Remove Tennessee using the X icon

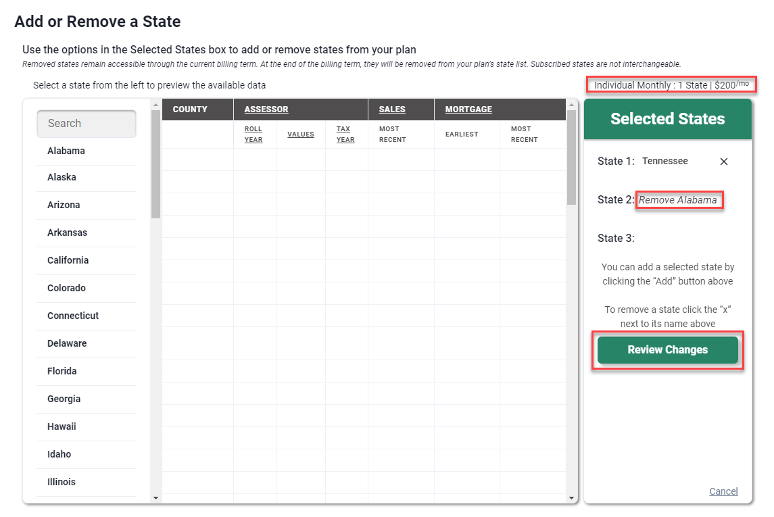(x=723, y=162)
